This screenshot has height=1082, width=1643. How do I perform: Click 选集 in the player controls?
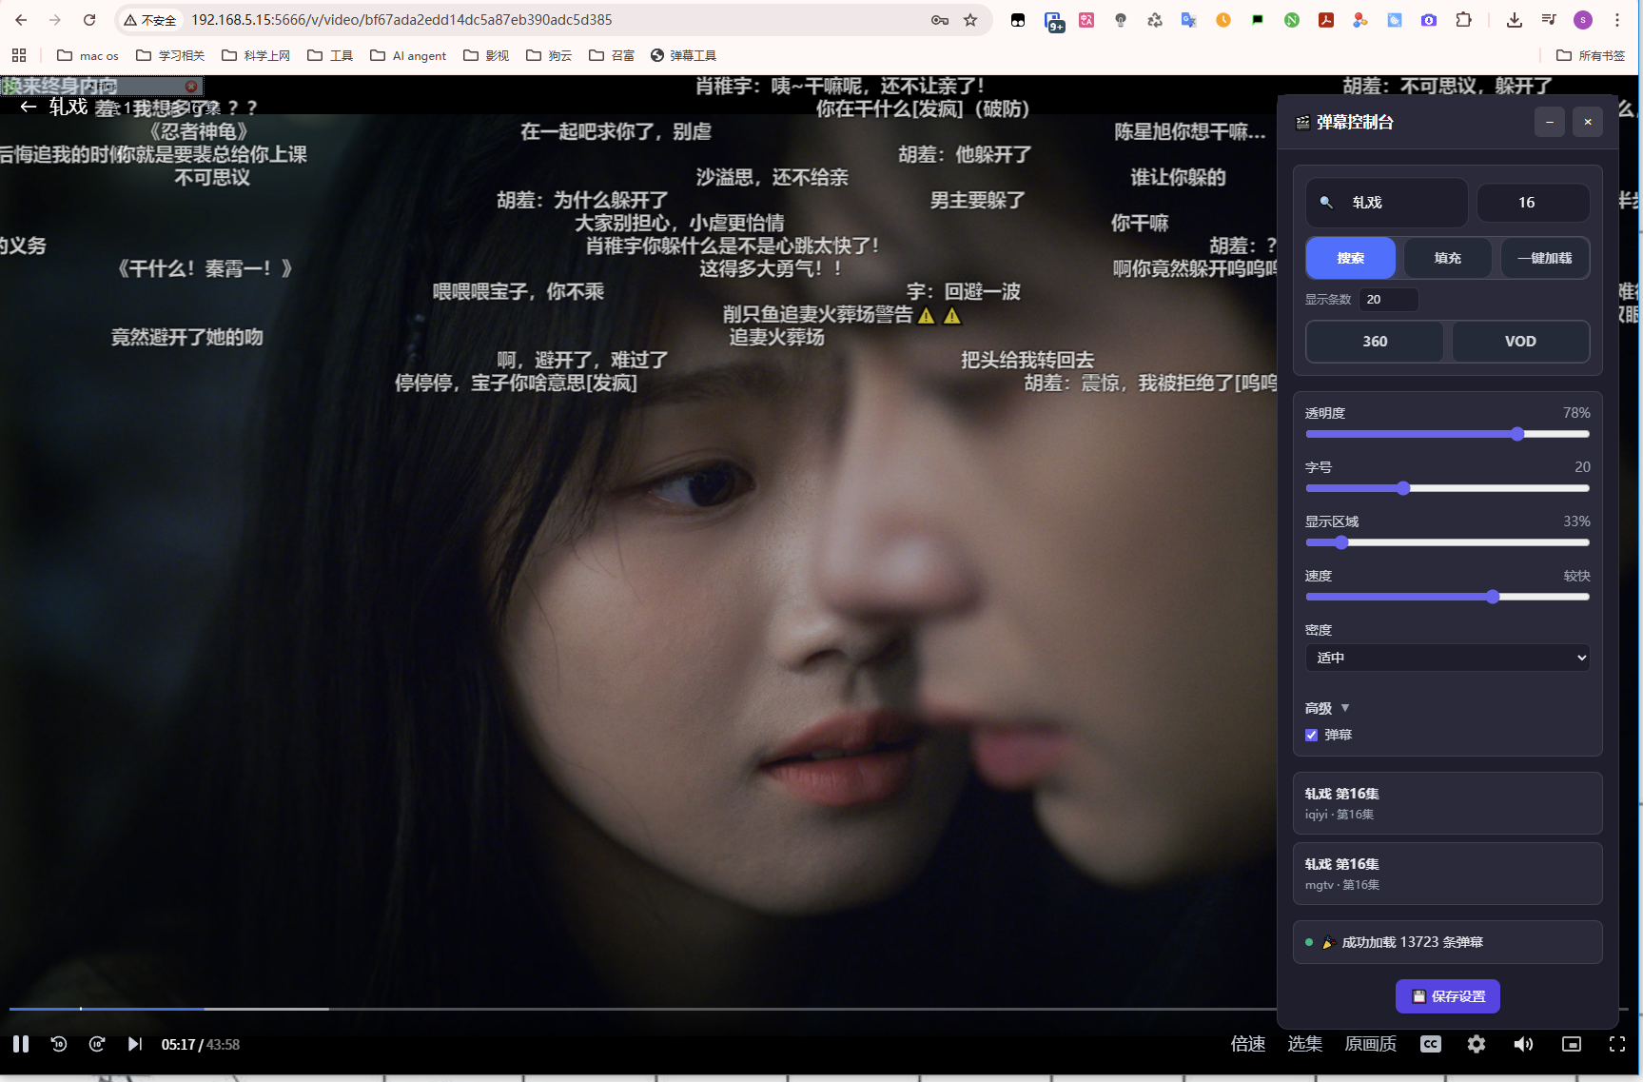1304,1044
